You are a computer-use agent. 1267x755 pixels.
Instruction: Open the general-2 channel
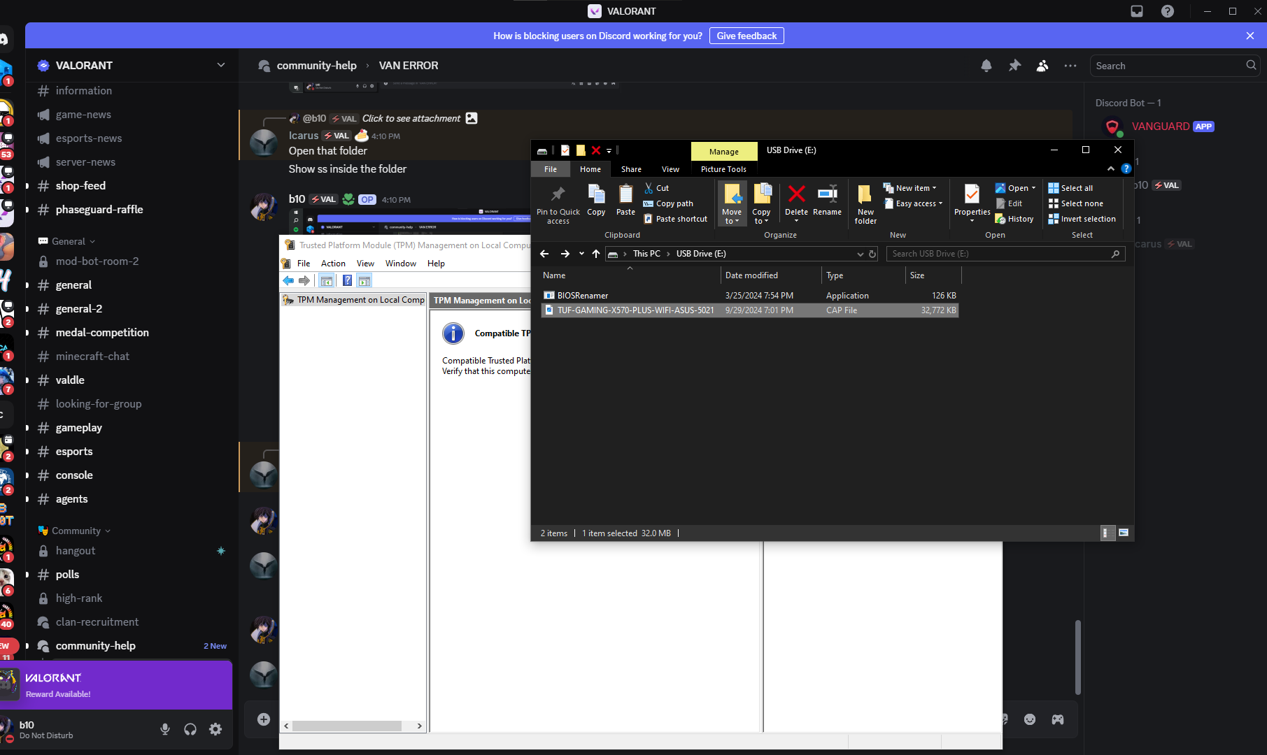79,309
